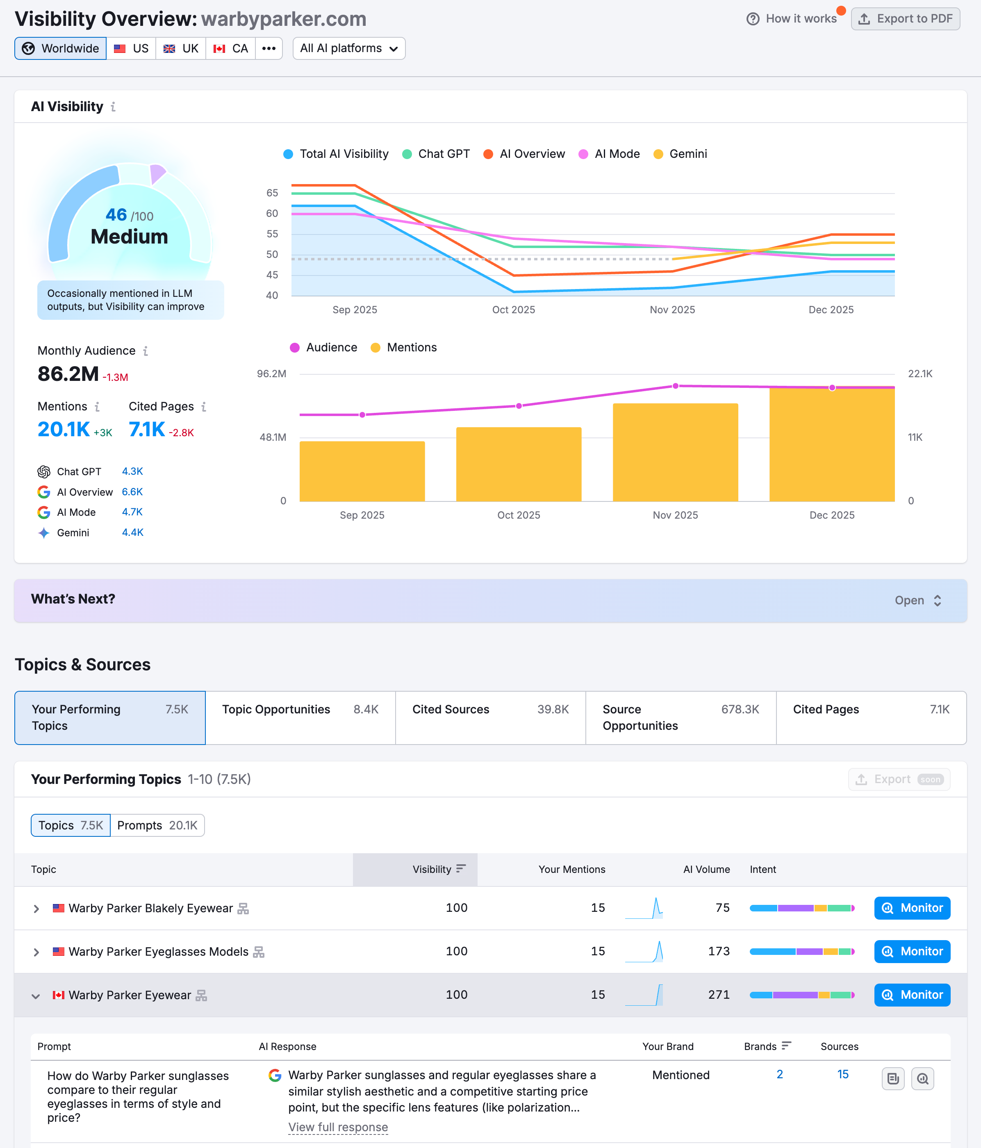Switch to the Topic Opportunities tab
Image resolution: width=981 pixels, height=1148 pixels.
pos(300,717)
